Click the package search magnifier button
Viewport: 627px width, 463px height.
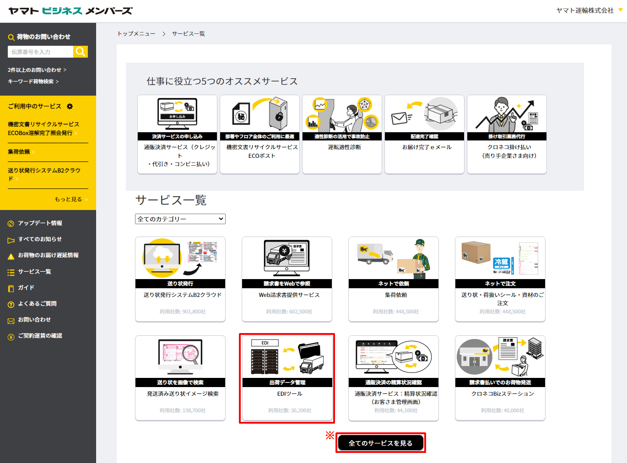pos(81,52)
